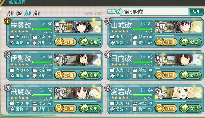Click 変更 to change 日向改
The width and height of the screenshot is (205, 118).
(190, 75)
